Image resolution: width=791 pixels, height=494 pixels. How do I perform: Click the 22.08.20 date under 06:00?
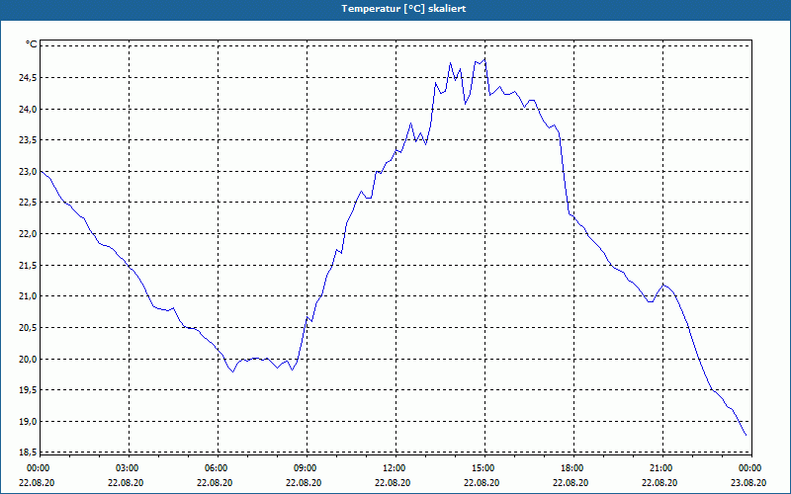click(x=215, y=482)
